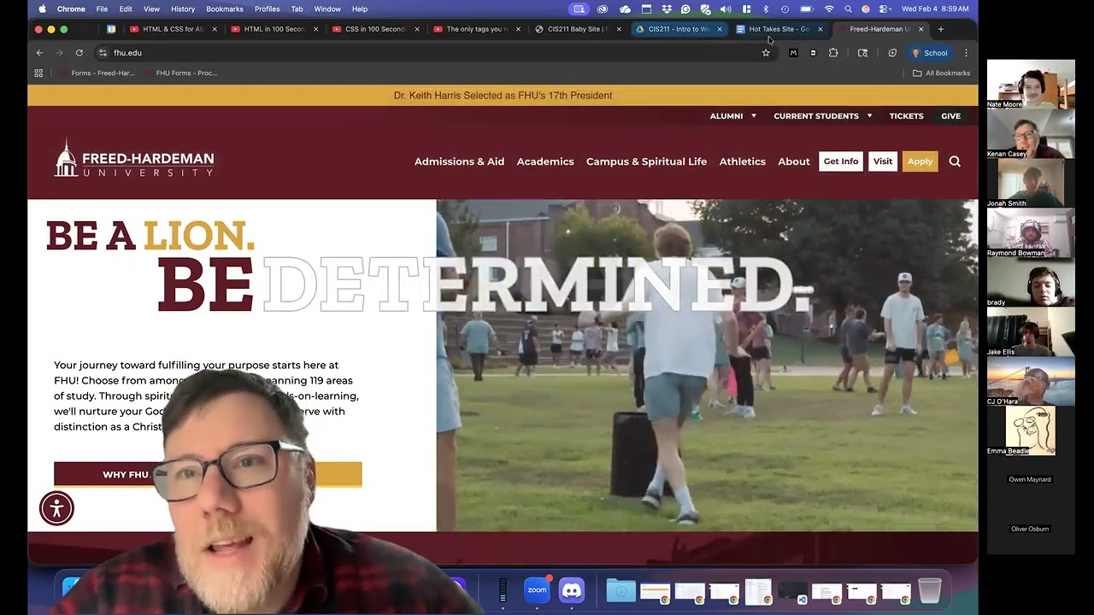Open the Give link
Screen dimensions: 1094x615
coord(951,116)
